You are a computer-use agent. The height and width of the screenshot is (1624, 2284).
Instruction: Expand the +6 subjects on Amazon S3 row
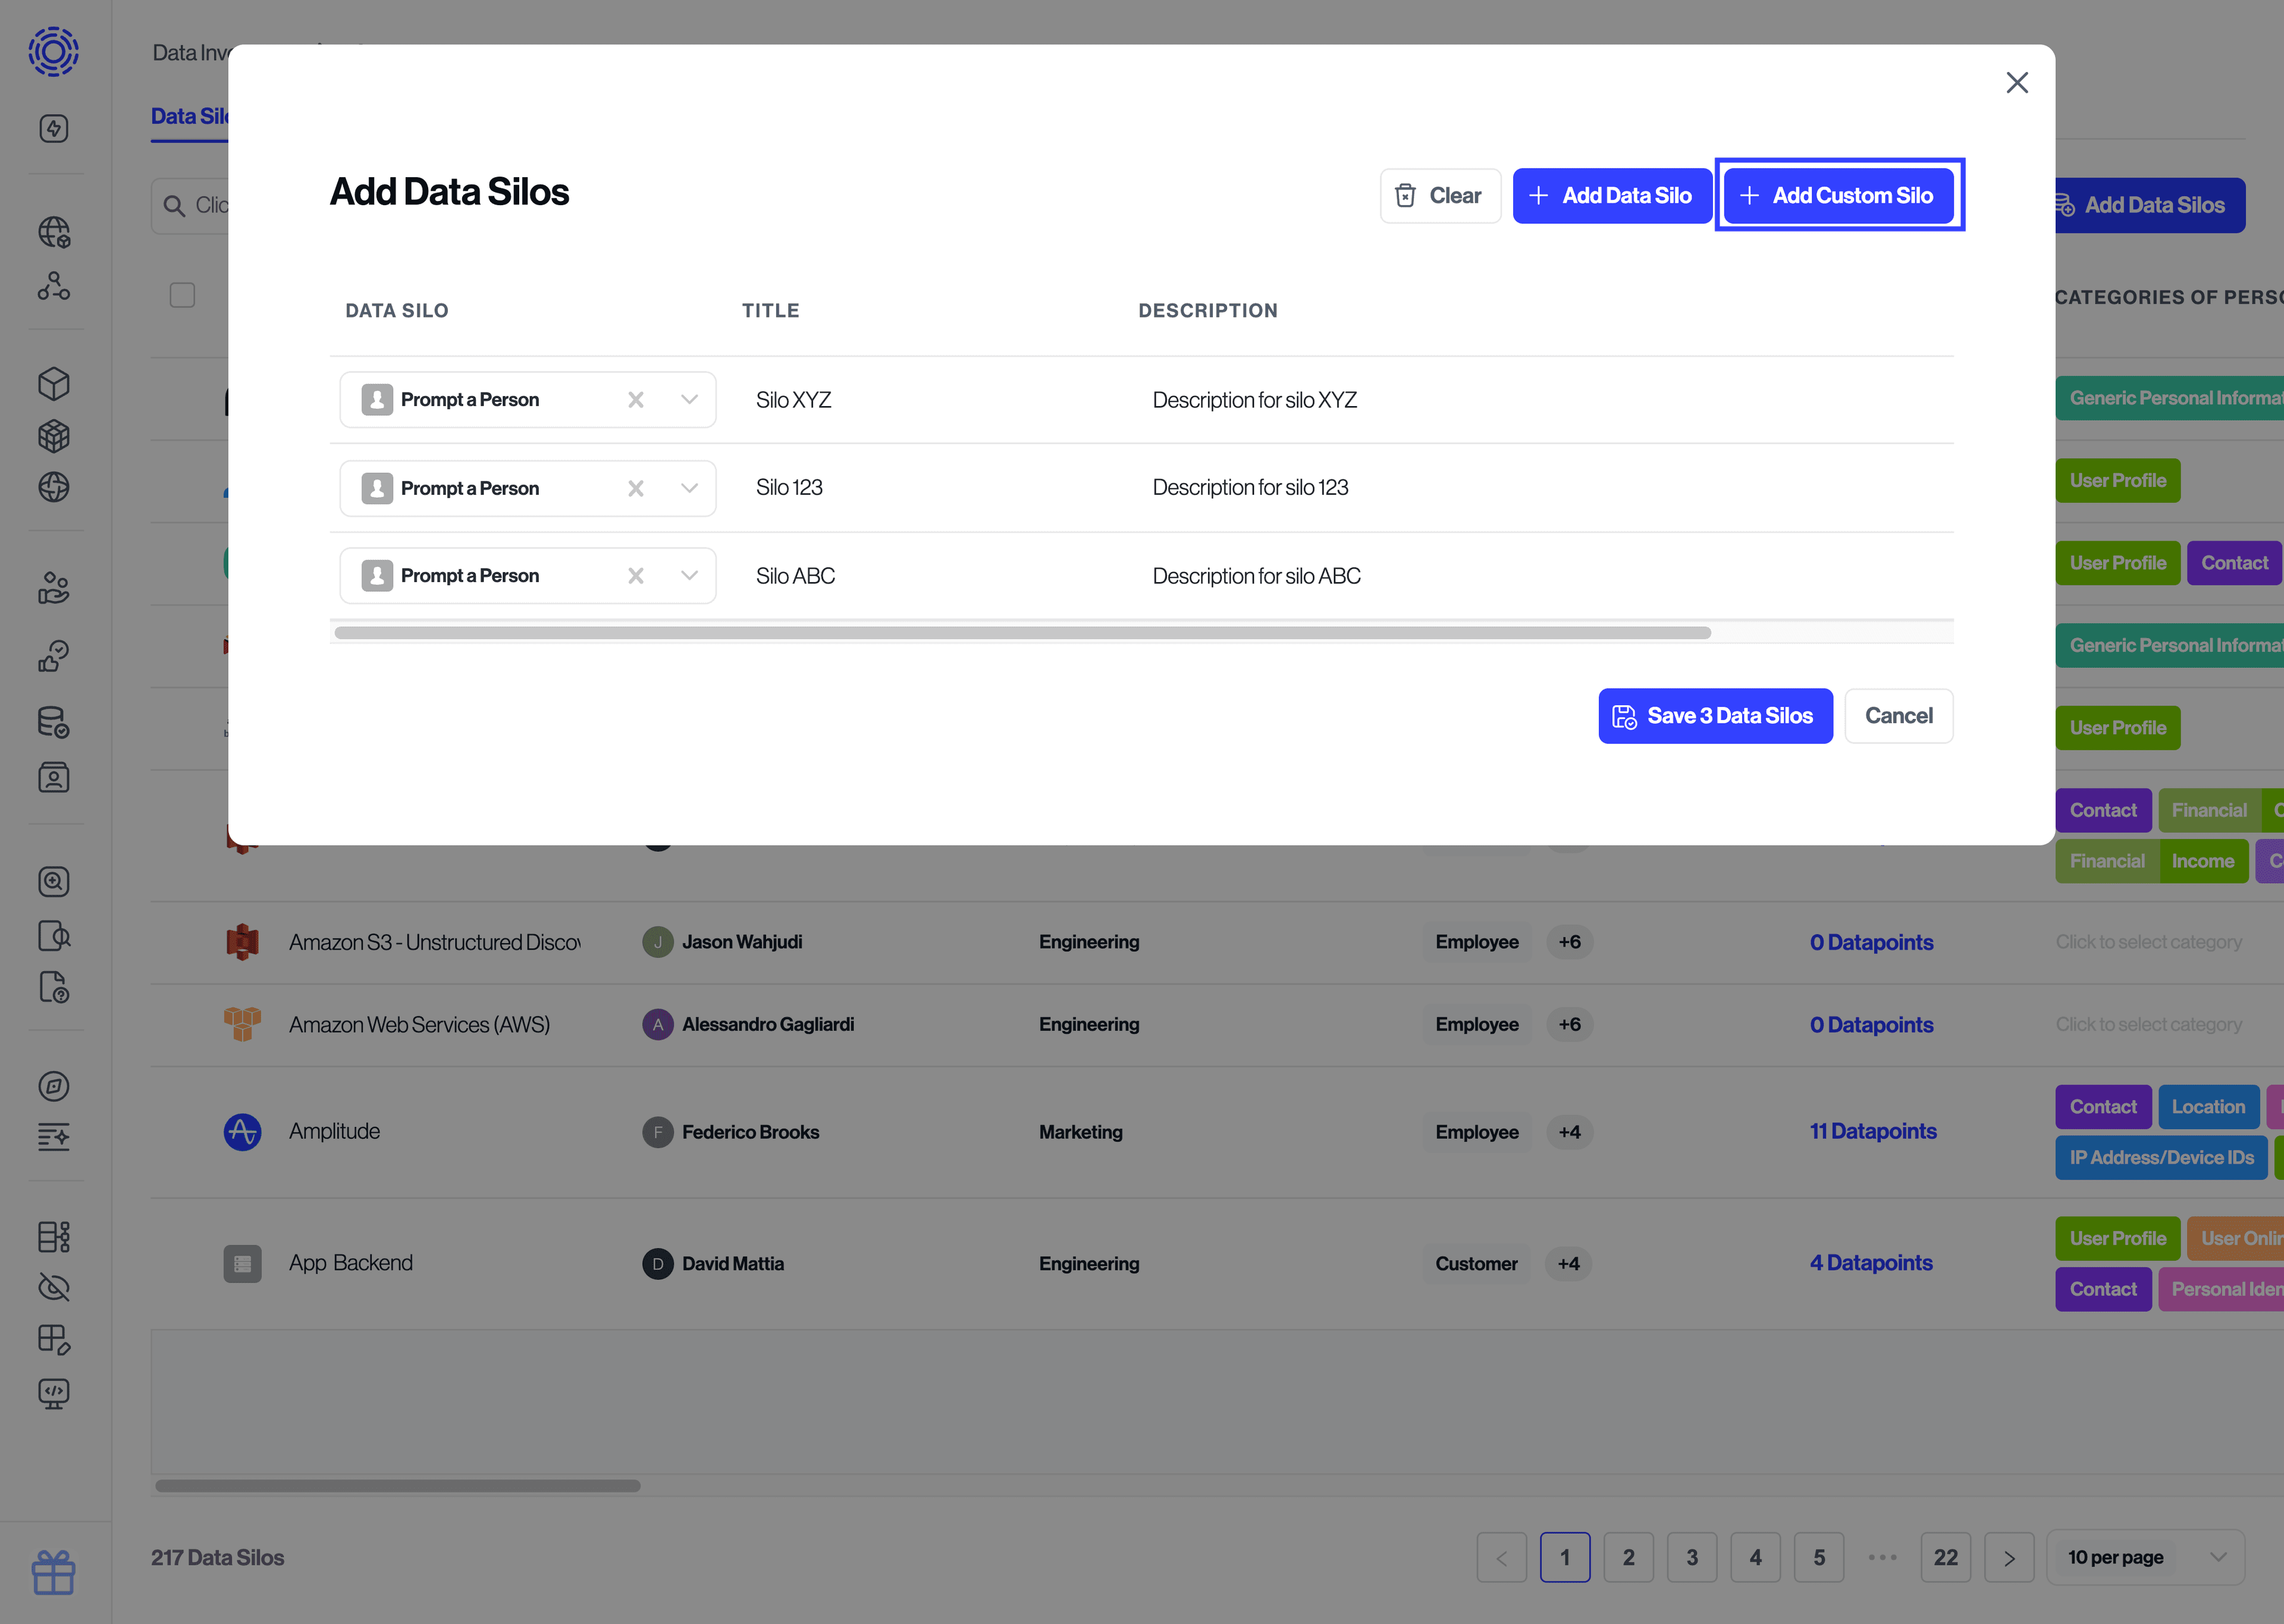pyautogui.click(x=1569, y=942)
